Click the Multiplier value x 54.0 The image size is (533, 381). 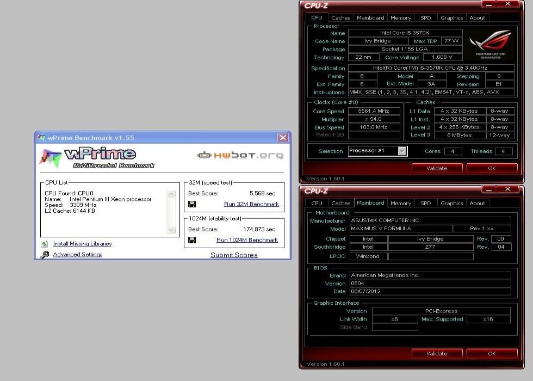[374, 119]
